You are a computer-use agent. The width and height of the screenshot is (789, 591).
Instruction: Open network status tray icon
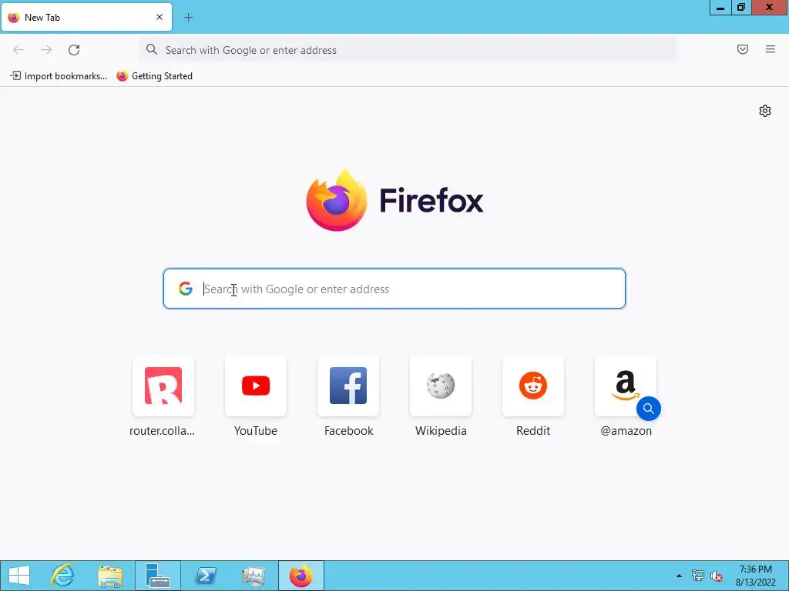point(698,576)
